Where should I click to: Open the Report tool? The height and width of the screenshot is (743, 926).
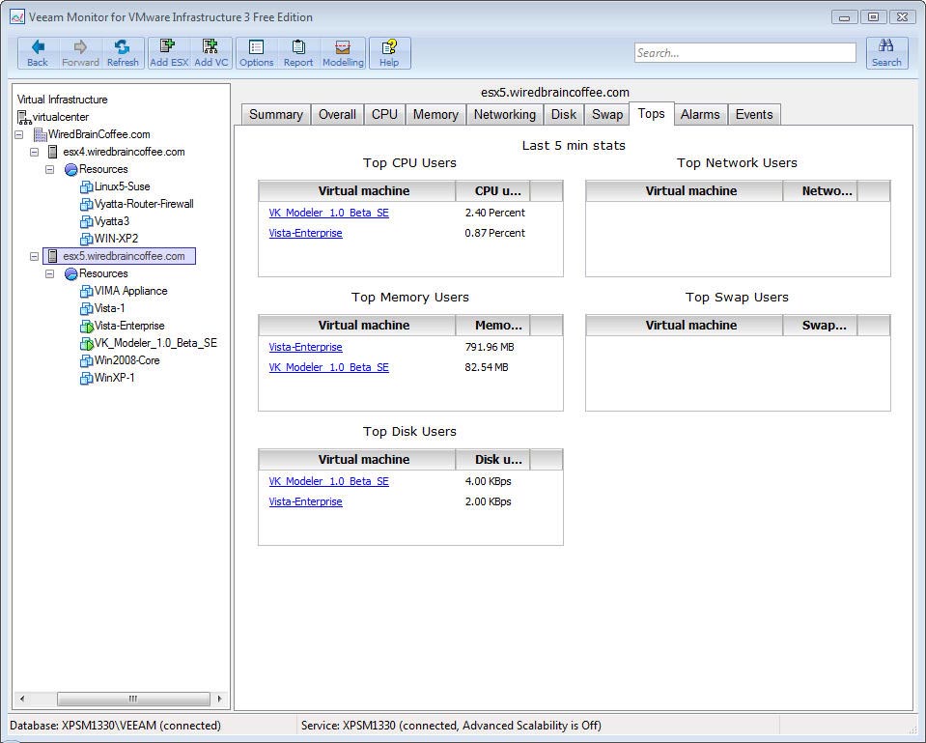(x=298, y=53)
